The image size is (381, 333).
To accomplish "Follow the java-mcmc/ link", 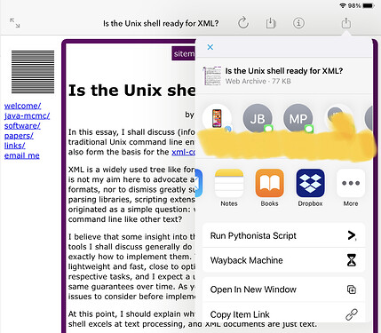I will coord(27,115).
